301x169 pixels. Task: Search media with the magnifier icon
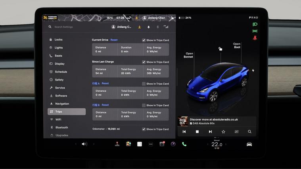pos(249,132)
